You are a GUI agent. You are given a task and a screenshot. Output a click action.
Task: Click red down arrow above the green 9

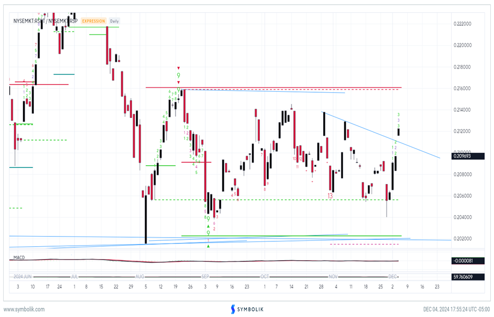[178, 68]
